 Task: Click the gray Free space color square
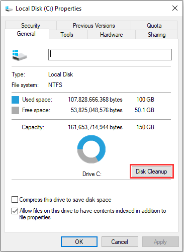coord(15,111)
